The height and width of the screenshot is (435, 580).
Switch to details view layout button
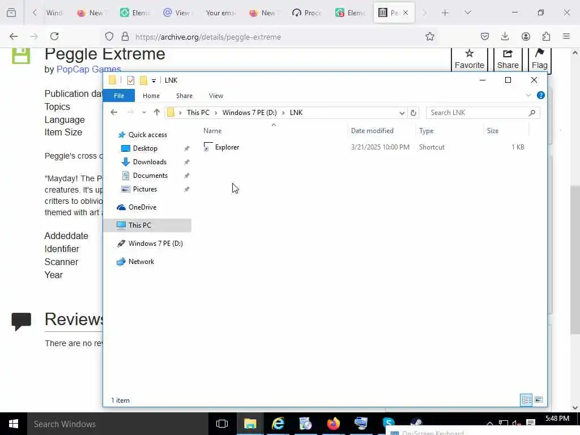click(x=526, y=400)
